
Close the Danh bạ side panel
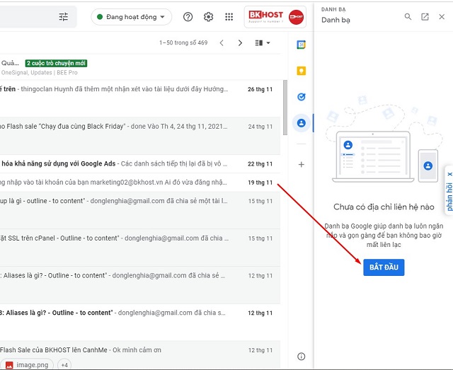tap(442, 17)
